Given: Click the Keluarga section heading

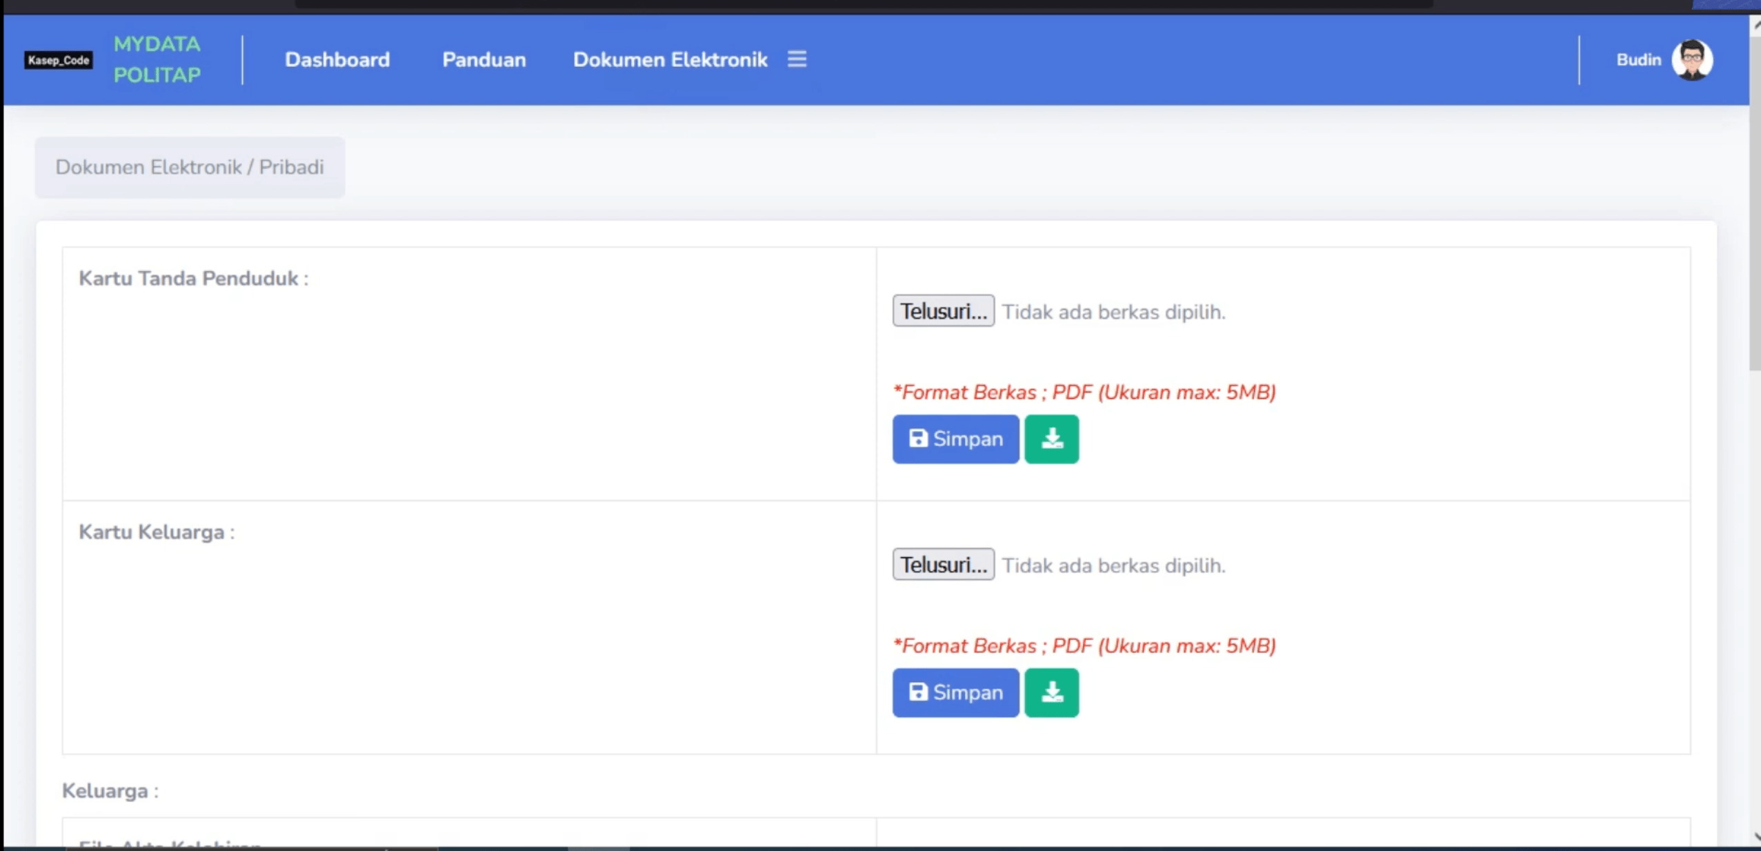Looking at the screenshot, I should pos(110,791).
